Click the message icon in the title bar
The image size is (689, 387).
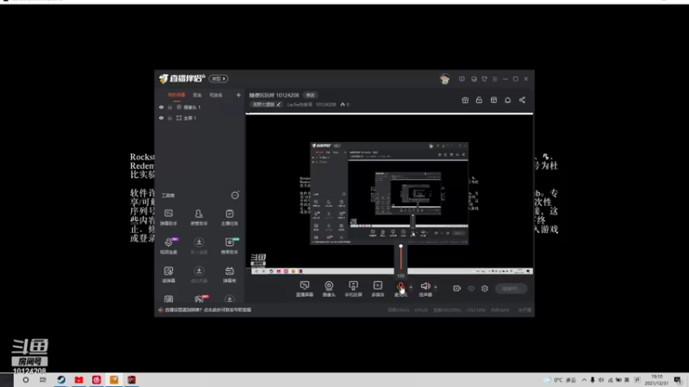462,79
